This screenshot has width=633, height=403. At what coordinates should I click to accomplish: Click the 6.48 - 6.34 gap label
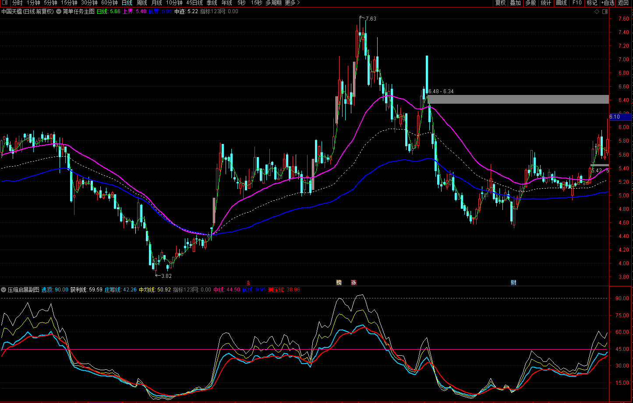441,91
